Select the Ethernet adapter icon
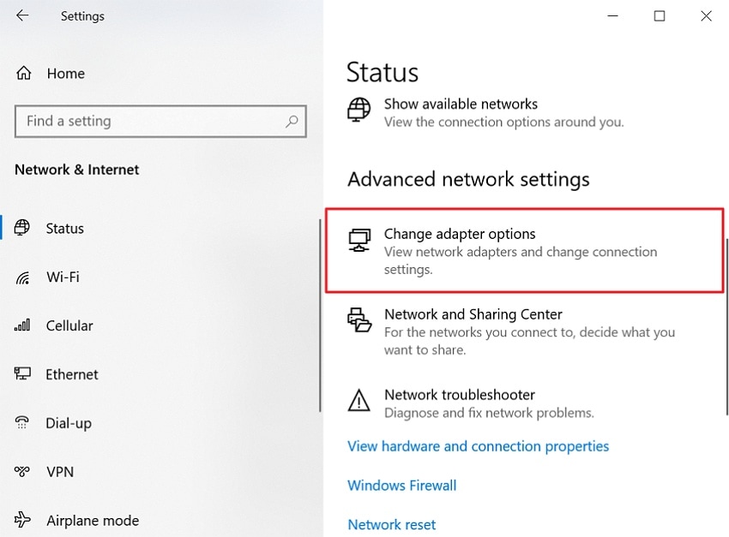This screenshot has height=537, width=729. tap(24, 374)
